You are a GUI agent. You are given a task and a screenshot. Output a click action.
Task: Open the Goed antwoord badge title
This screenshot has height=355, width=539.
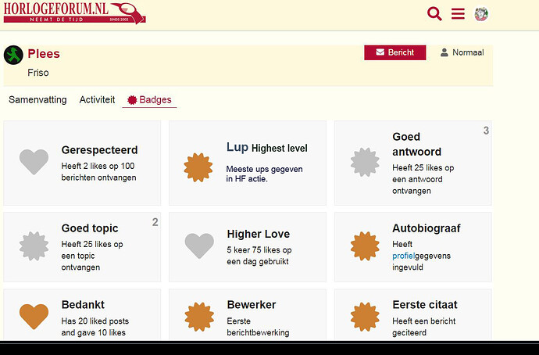coord(416,144)
